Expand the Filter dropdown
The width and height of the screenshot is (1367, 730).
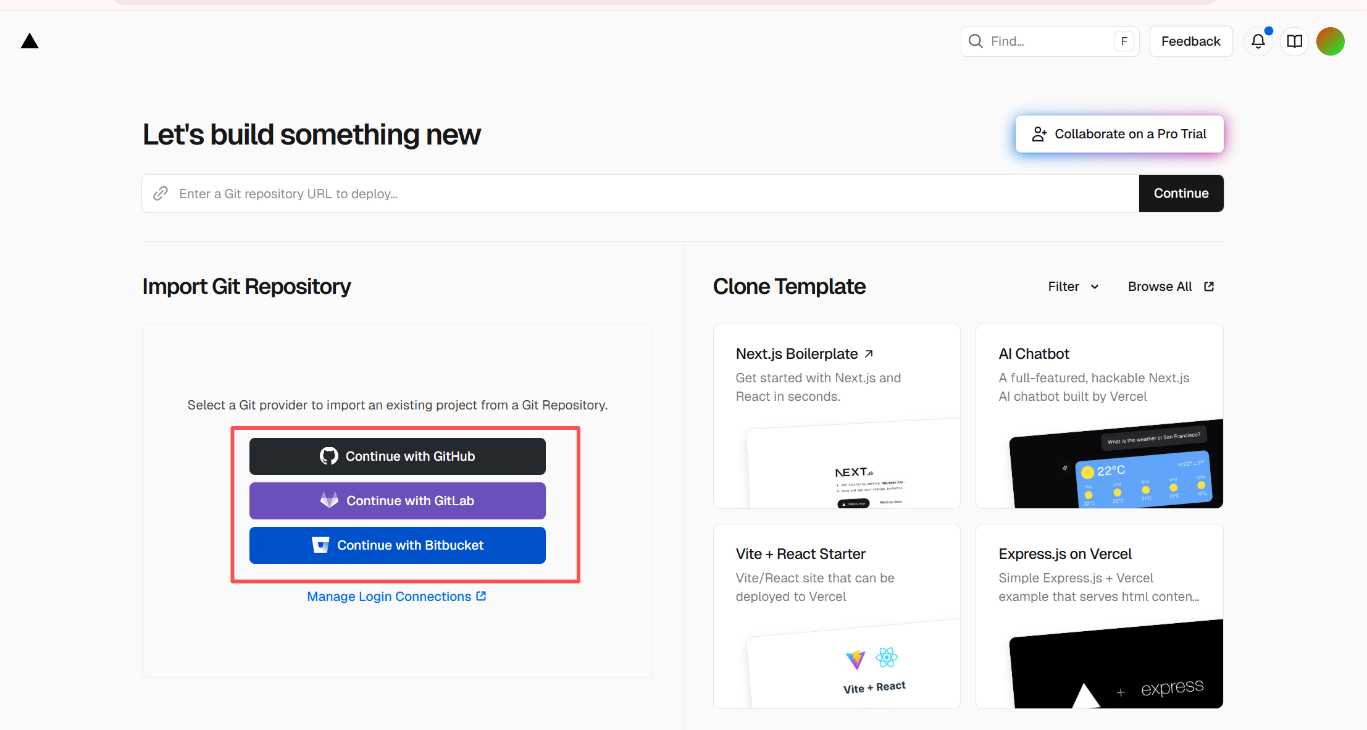tap(1073, 287)
